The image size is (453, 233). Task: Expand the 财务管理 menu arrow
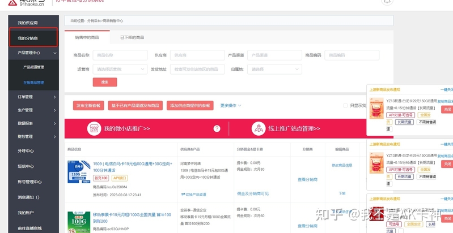pyautogui.click(x=55, y=137)
